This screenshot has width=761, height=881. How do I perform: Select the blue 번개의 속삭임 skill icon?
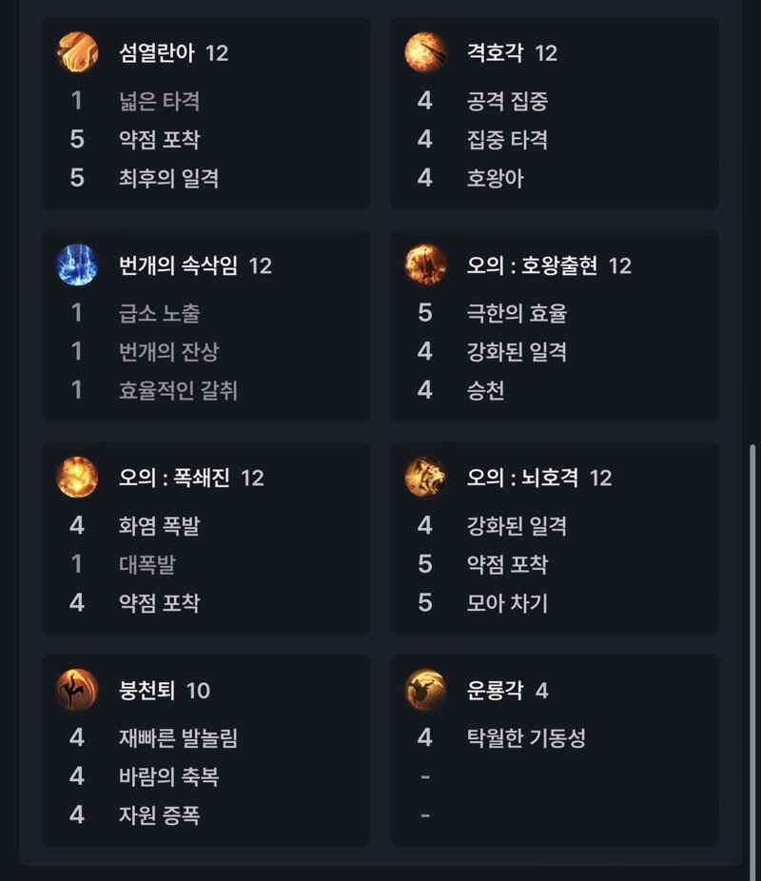[77, 264]
